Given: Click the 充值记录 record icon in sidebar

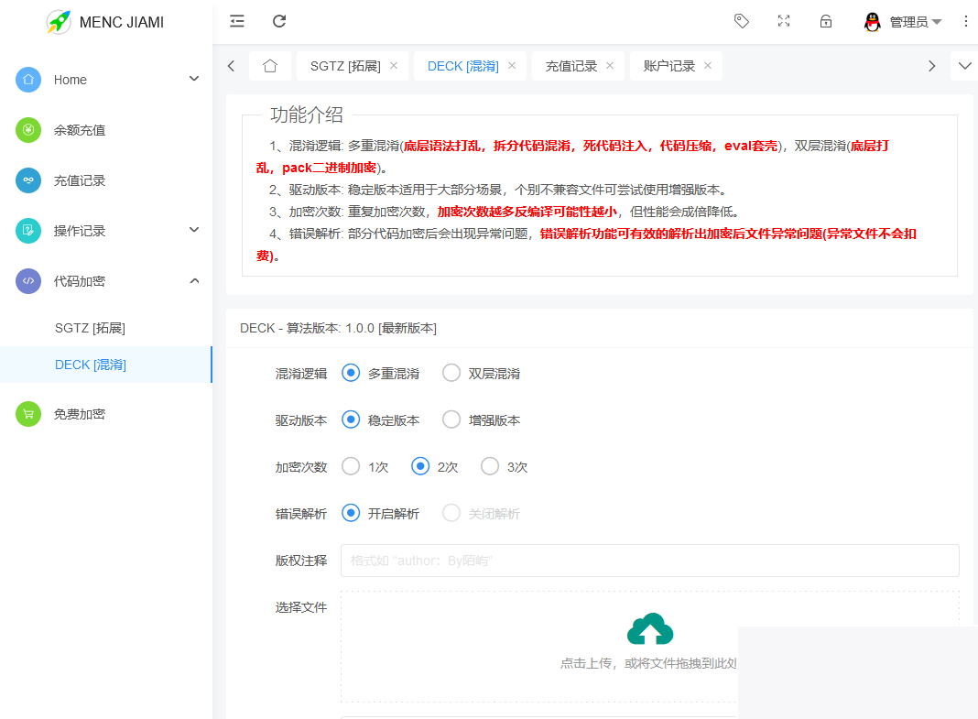Looking at the screenshot, I should click(x=28, y=180).
